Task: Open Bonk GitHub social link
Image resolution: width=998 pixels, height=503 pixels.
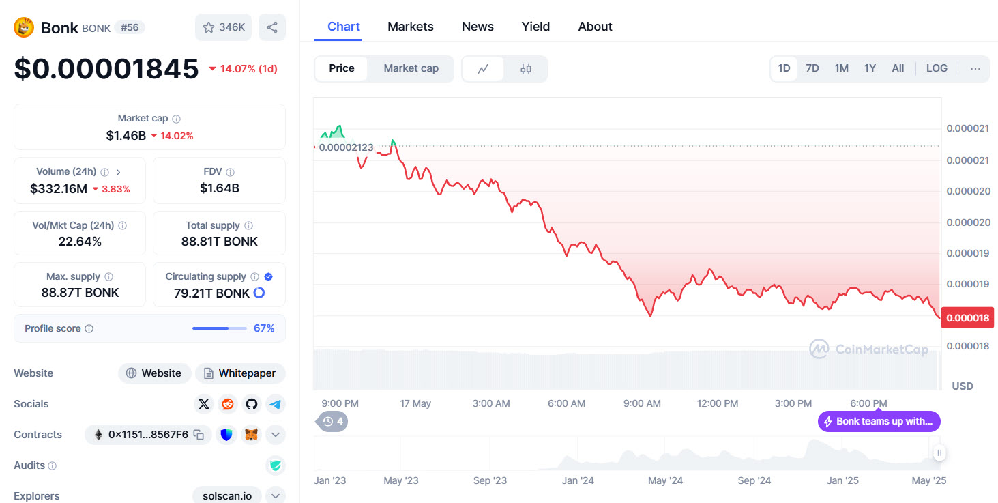Action: 252,404
